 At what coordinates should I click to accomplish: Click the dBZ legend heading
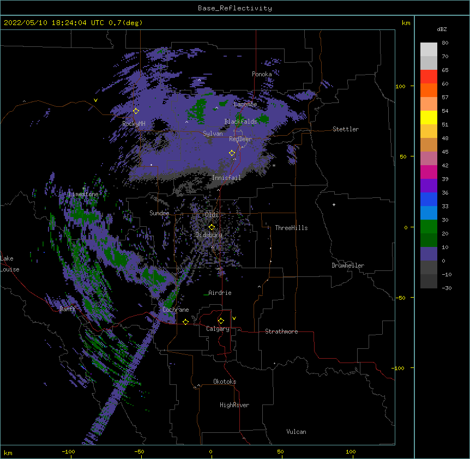[x=442, y=29]
